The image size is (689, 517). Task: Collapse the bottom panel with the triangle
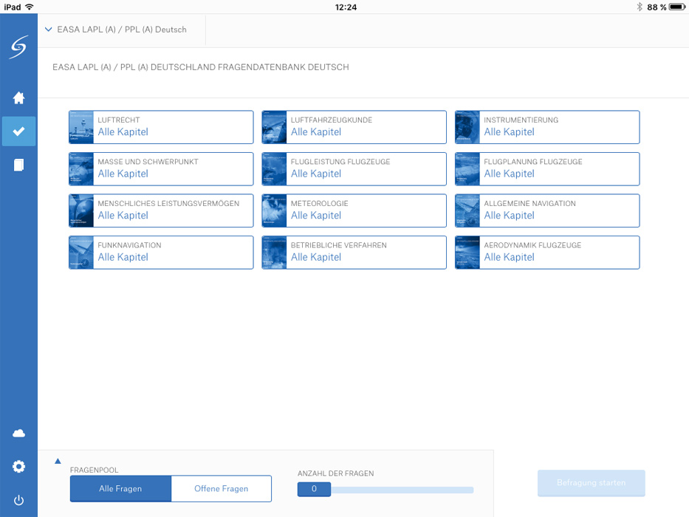pyautogui.click(x=58, y=461)
